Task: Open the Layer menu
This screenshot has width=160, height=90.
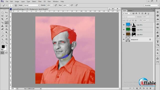Action: [x=23, y=1]
